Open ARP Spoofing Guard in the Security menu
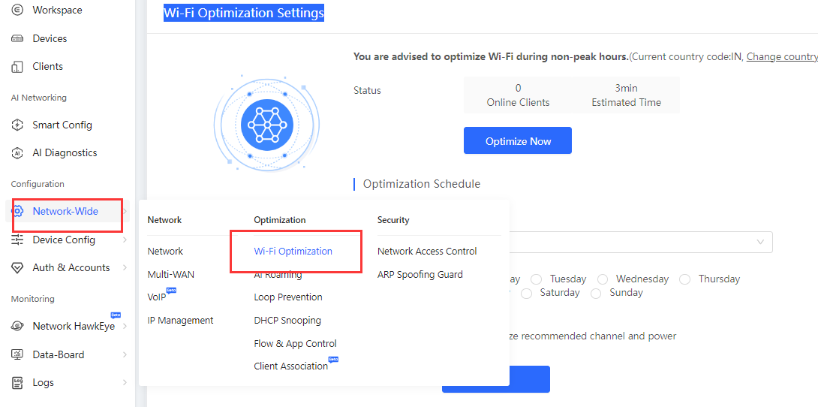Viewport: 818px width, 407px height. coord(420,275)
